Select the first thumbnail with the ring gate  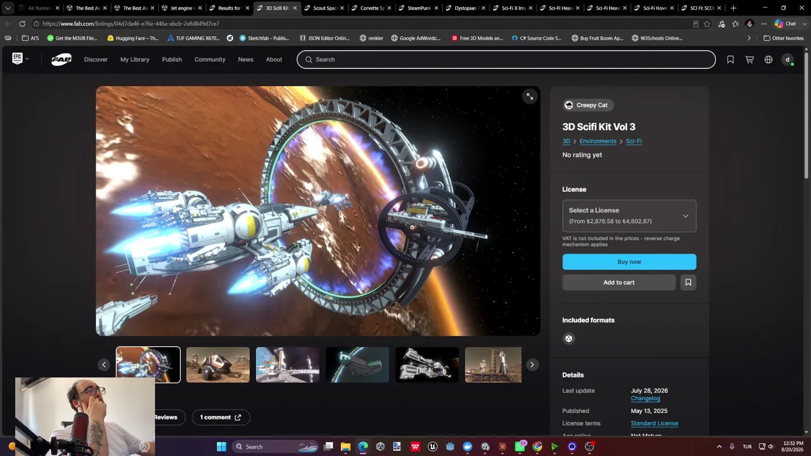click(x=148, y=365)
